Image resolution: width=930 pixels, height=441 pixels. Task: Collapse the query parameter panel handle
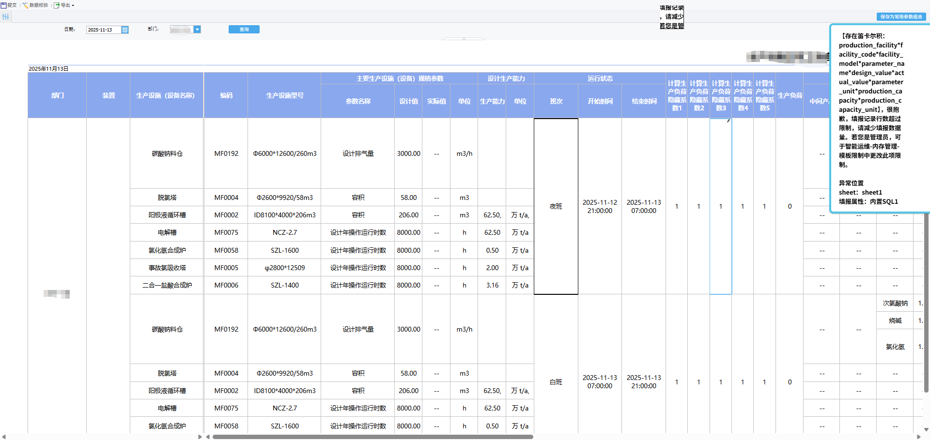point(464,39)
